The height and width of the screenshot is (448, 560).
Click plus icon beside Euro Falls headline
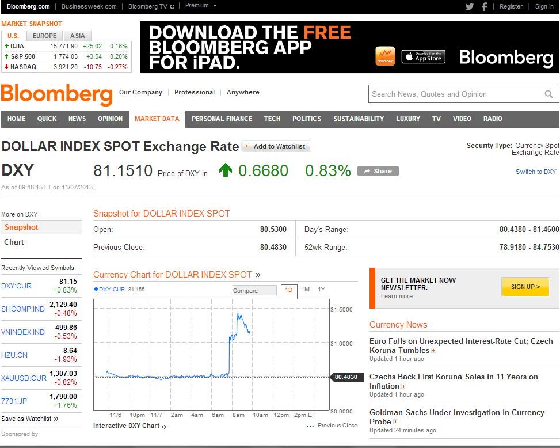click(434, 350)
